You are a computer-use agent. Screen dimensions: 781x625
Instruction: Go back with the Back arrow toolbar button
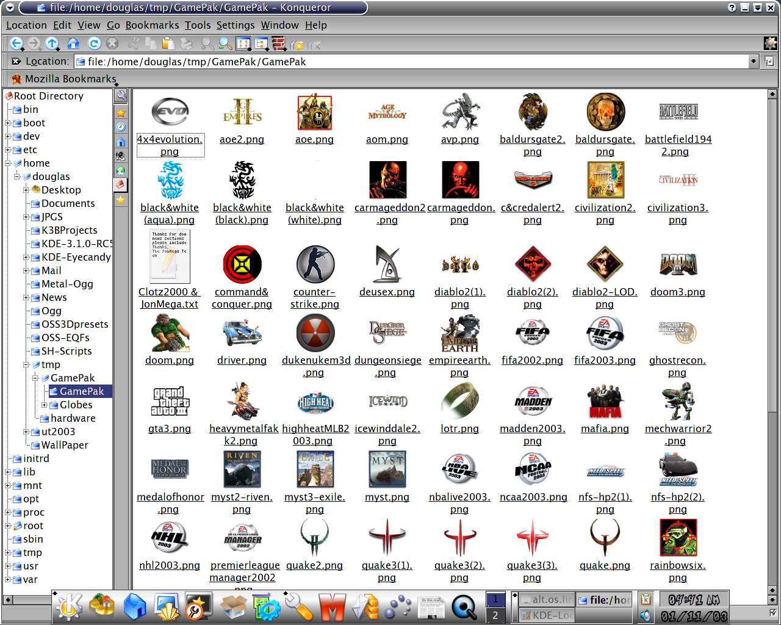(x=16, y=43)
